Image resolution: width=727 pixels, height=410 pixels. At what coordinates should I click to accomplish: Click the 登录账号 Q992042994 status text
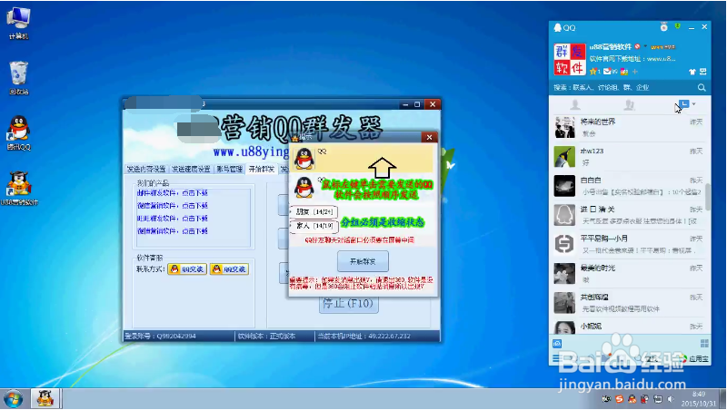(x=160, y=336)
